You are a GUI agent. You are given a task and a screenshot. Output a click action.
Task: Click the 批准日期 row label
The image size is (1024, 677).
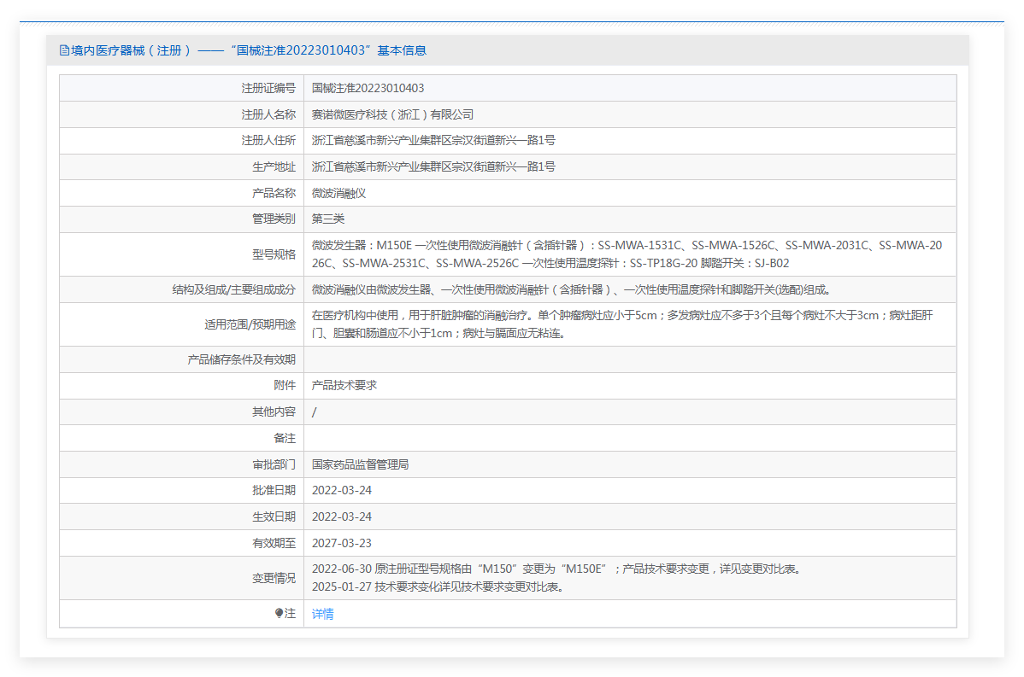coord(274,490)
